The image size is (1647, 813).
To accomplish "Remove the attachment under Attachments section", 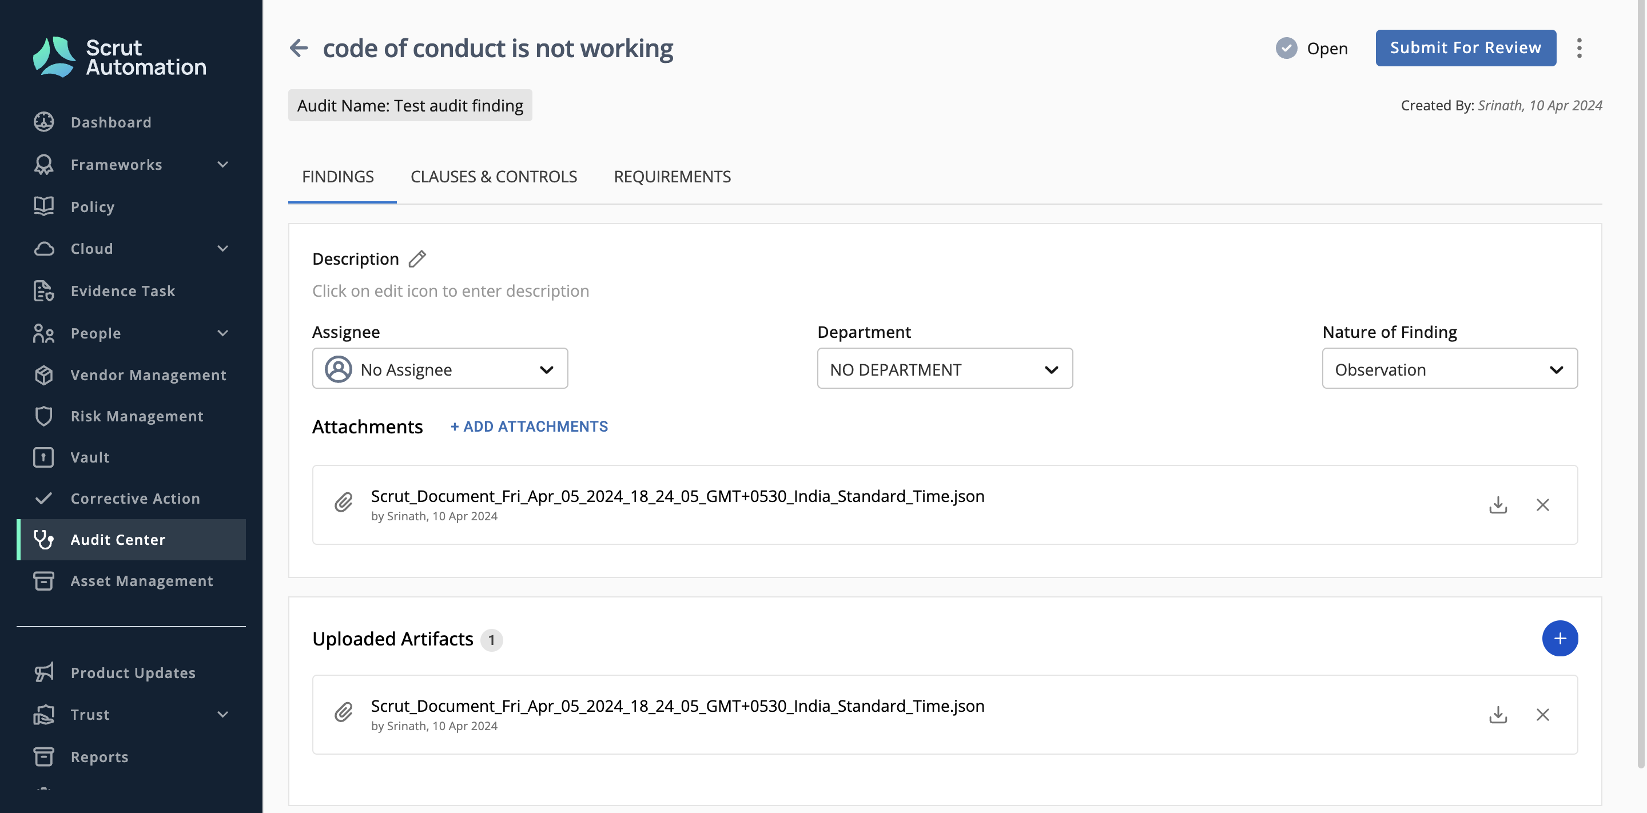I will coord(1542,504).
